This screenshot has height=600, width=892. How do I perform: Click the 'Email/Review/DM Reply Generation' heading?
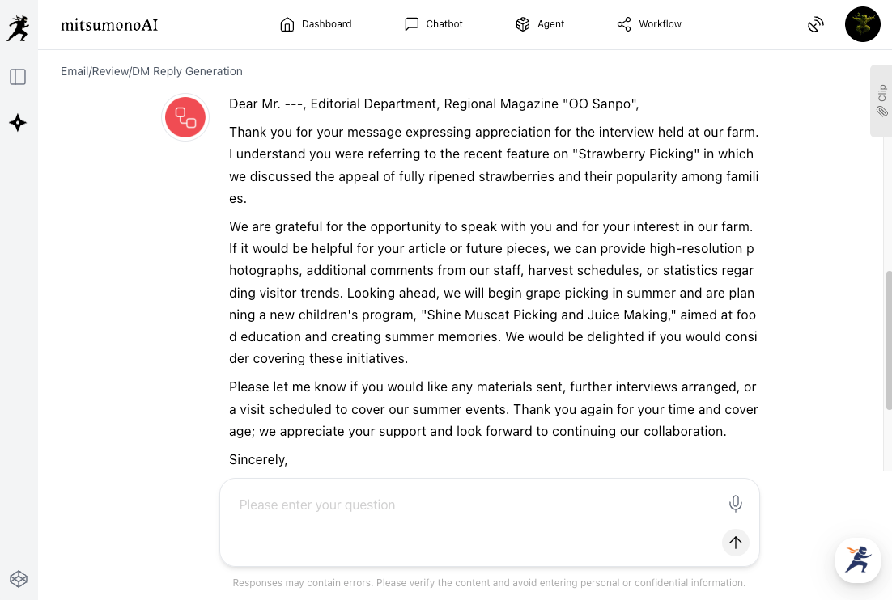[x=151, y=71]
